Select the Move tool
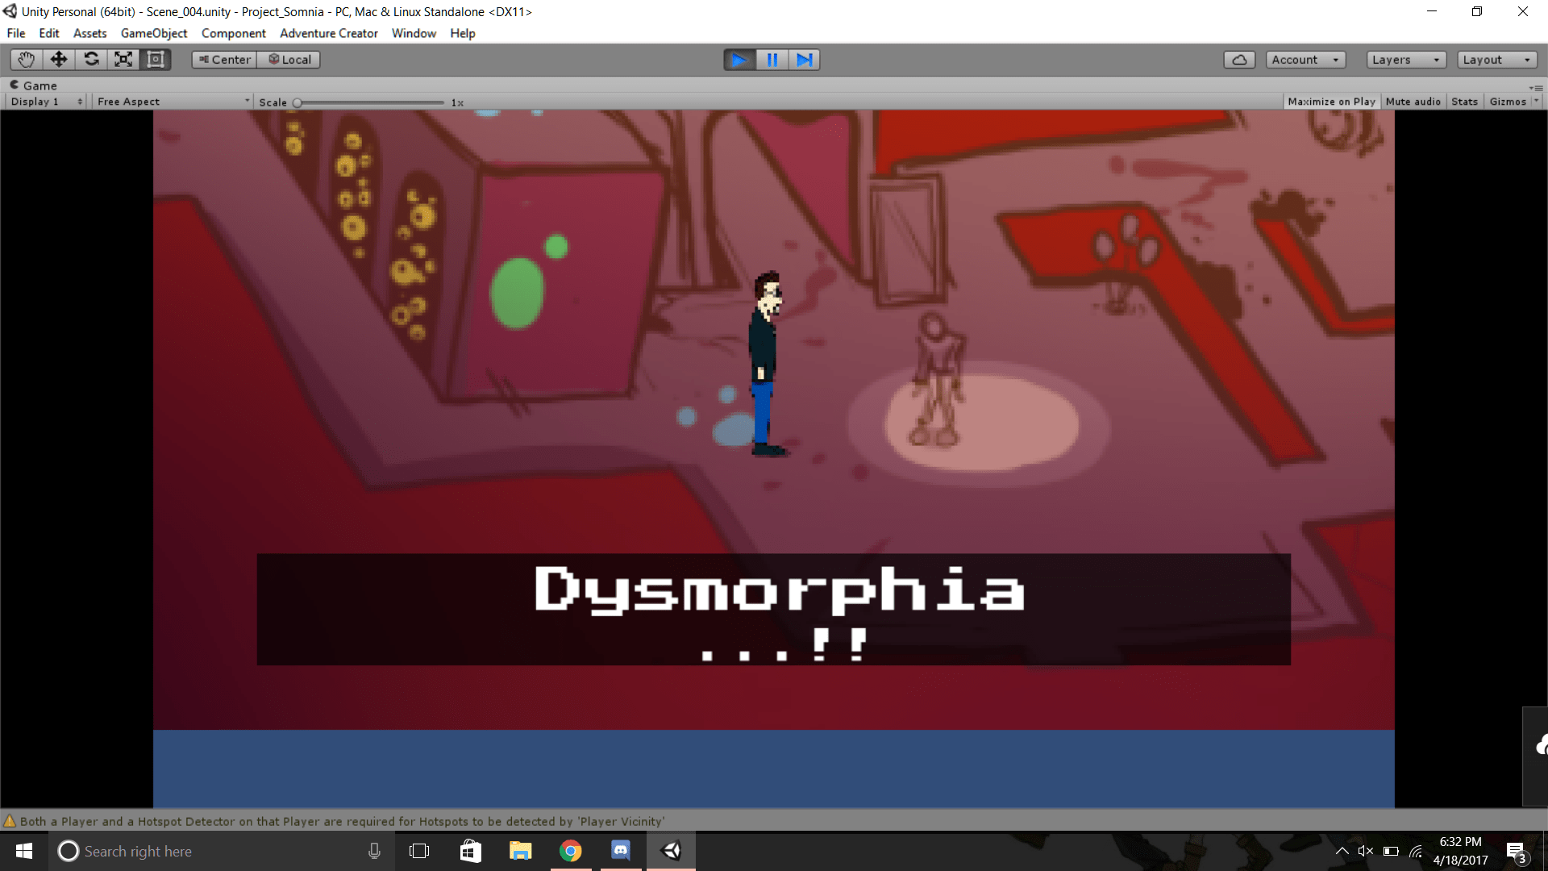Image resolution: width=1548 pixels, height=871 pixels. [x=59, y=60]
